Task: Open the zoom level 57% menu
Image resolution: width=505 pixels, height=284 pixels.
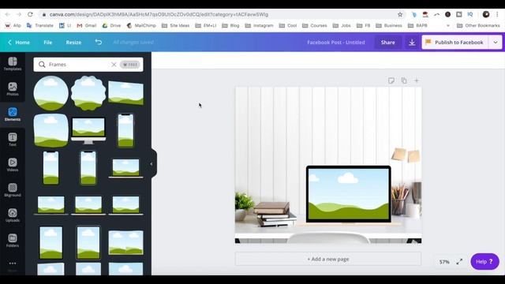Action: 444,262
